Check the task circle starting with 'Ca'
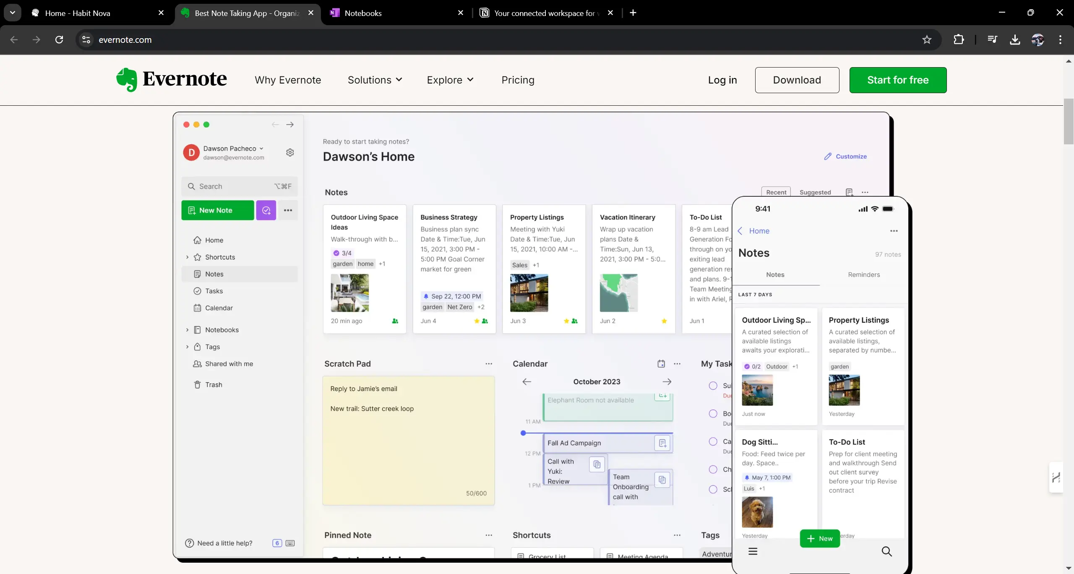Screen dimensions: 1074x574 pyautogui.click(x=713, y=441)
